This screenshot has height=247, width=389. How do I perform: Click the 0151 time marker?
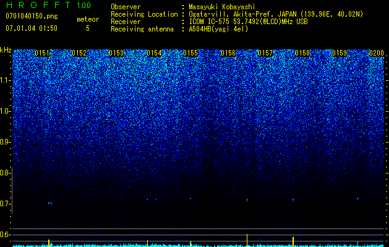coord(42,53)
